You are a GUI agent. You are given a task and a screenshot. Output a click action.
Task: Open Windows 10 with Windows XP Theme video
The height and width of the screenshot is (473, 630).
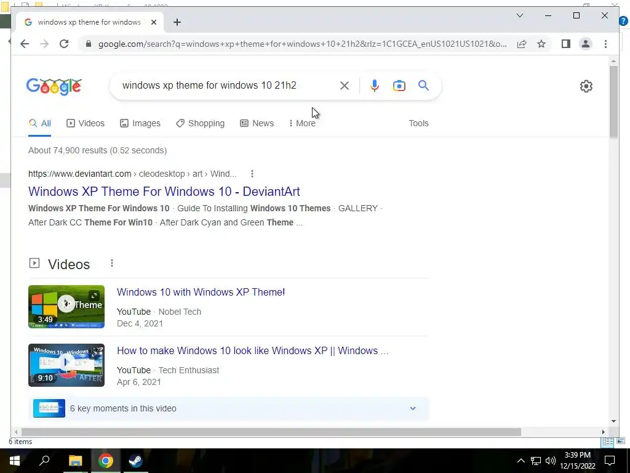(201, 292)
